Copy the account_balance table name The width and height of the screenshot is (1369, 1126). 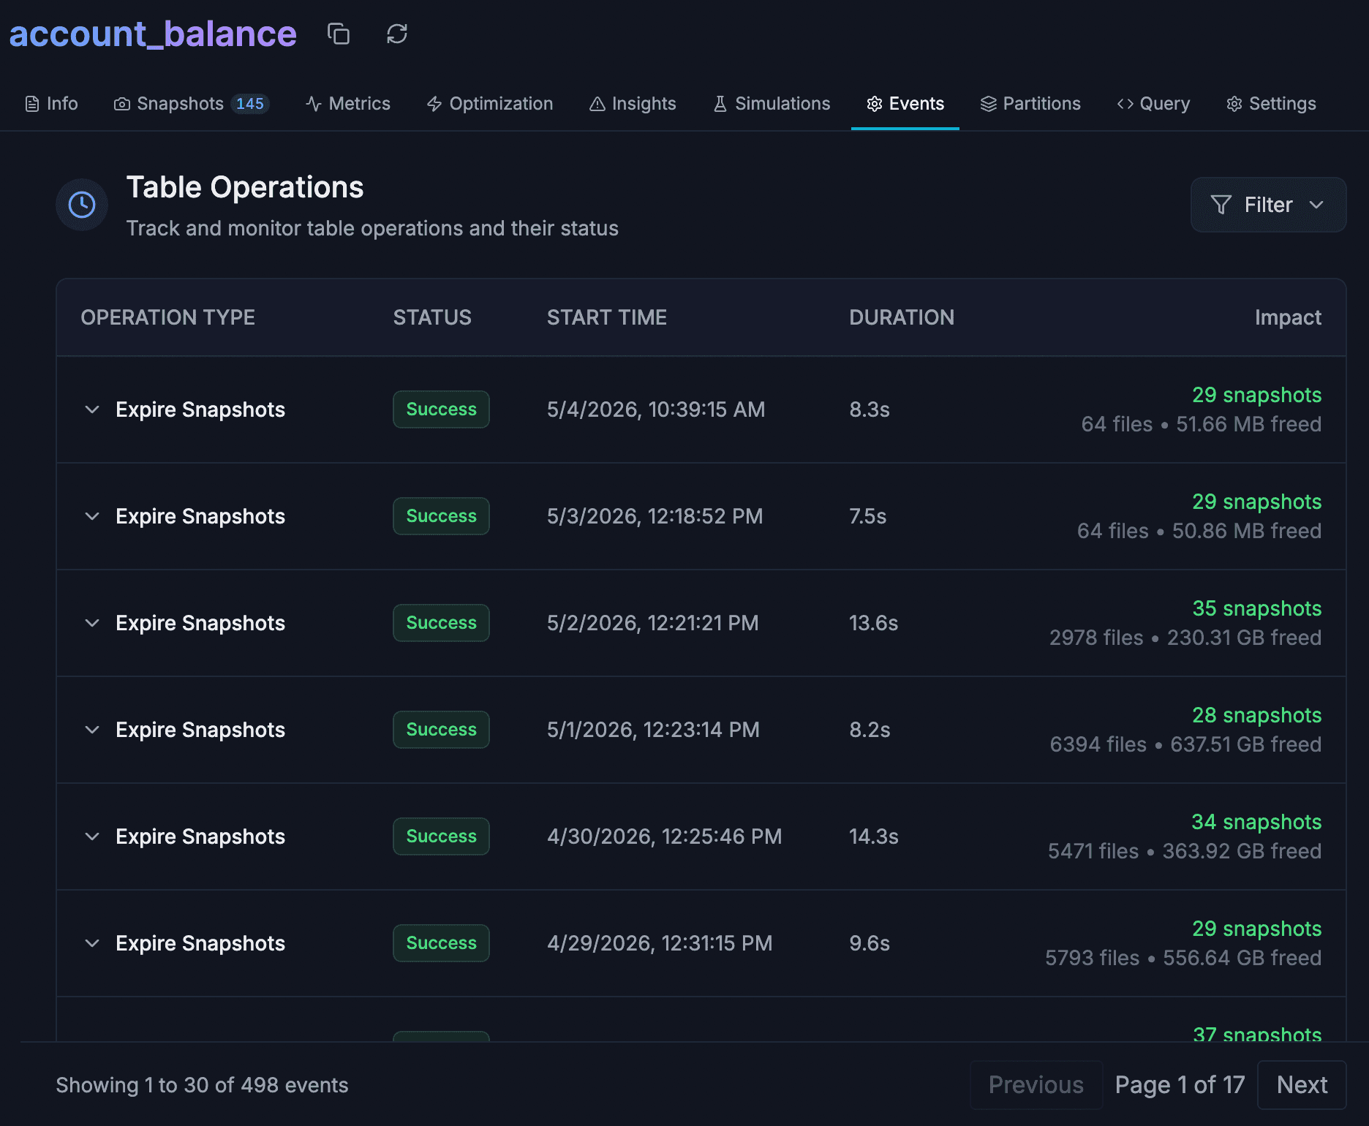(x=338, y=34)
